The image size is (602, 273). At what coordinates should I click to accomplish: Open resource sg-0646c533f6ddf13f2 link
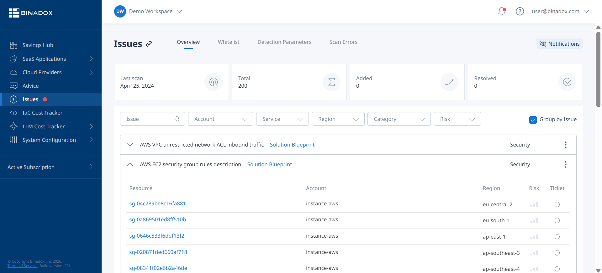tap(157, 236)
